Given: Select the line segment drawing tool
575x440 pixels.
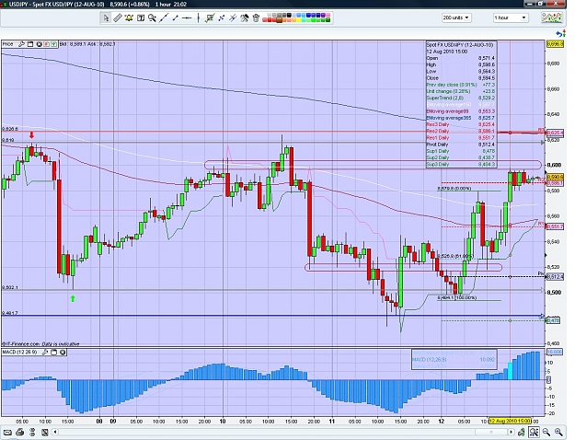Looking at the screenshot, I should (176, 17).
